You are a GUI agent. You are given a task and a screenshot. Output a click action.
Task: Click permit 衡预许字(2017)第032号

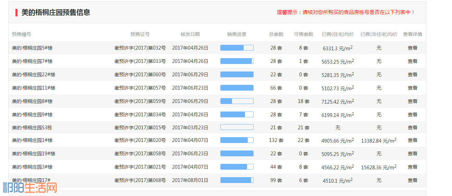140,48
